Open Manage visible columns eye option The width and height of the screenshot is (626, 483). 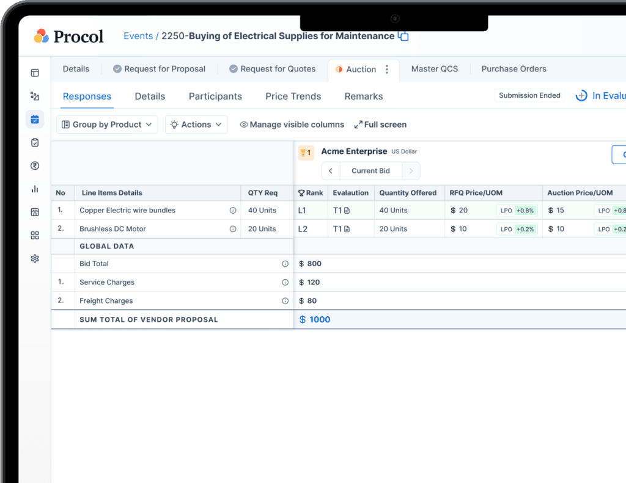[x=292, y=125]
